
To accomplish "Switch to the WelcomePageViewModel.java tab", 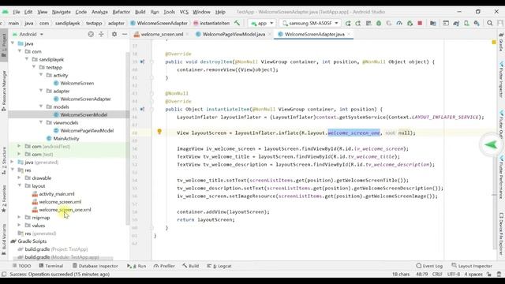I will 234,34.
